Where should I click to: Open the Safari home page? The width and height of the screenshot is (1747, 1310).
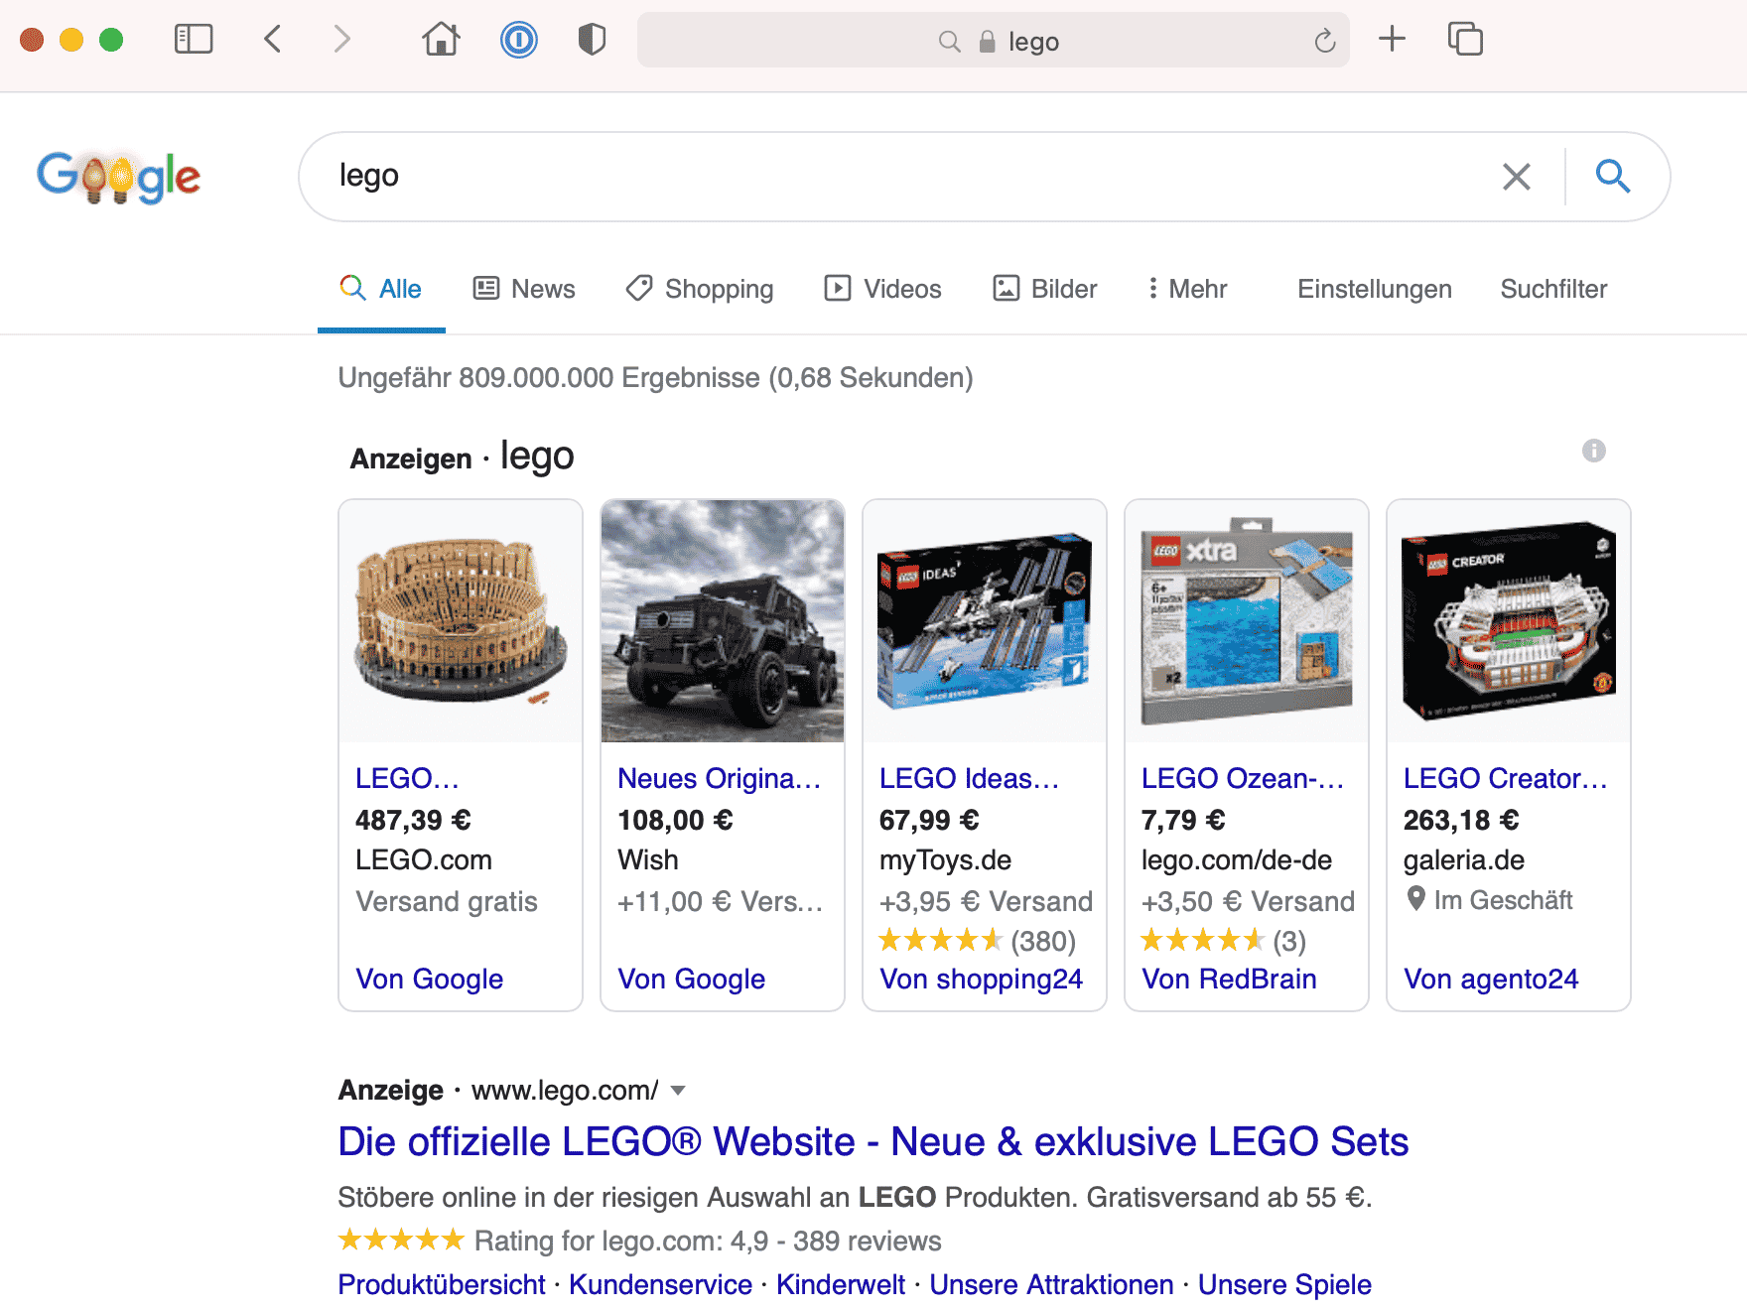pos(442,40)
